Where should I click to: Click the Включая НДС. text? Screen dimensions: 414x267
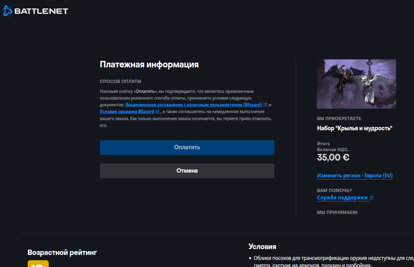[x=333, y=150]
